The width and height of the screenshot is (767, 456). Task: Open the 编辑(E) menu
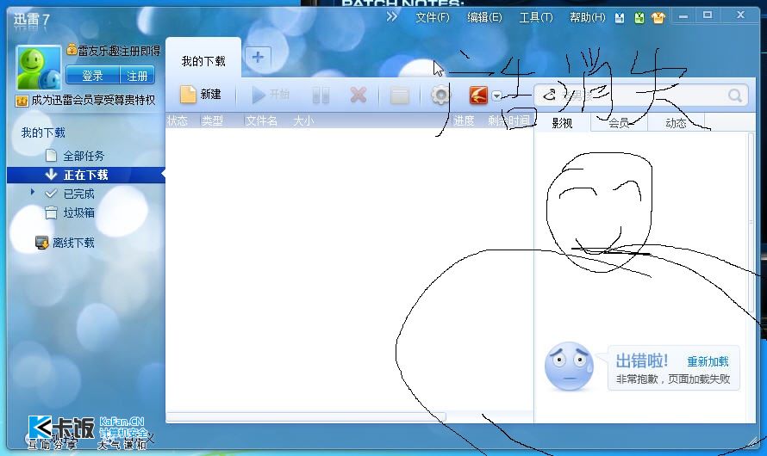(x=484, y=17)
